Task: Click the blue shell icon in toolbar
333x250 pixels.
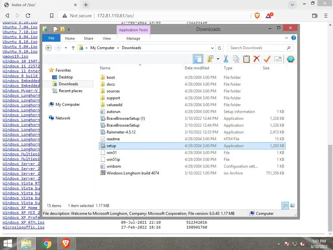Action: [290, 59]
